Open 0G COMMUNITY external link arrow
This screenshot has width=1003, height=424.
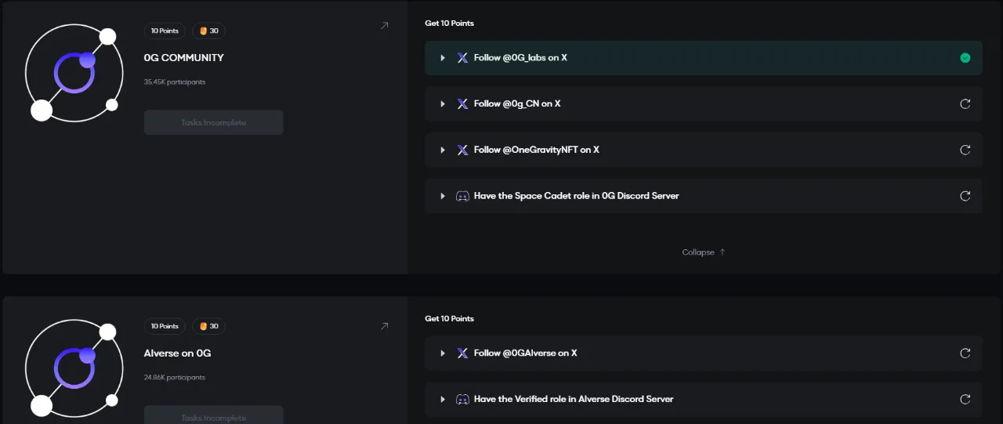384,26
